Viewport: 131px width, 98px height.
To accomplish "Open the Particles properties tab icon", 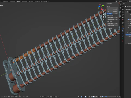I will click(123, 31).
